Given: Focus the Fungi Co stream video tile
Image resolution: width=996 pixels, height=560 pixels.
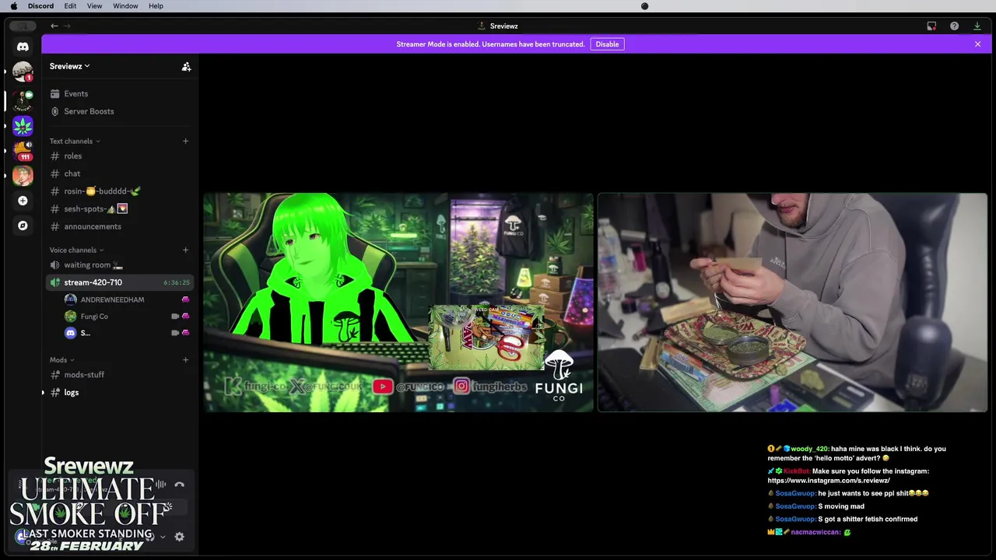Looking at the screenshot, I should tap(398, 303).
